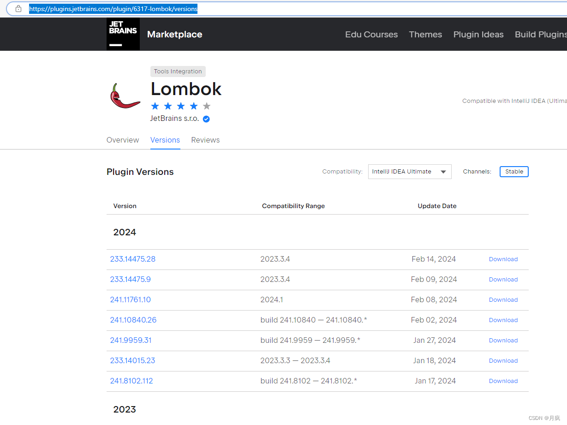Screen dimensions: 567x425
Task: Click the Jan 27, 2024 date cell
Action: coord(435,341)
